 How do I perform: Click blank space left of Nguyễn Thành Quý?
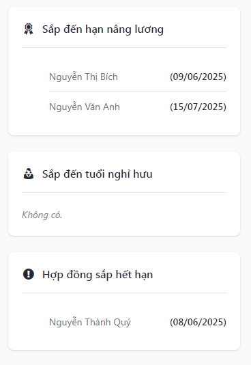35,322
